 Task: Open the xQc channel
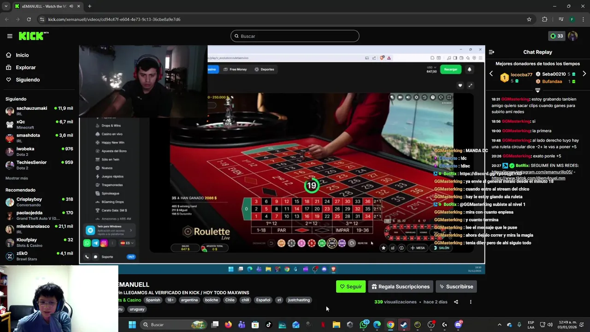[x=39, y=125]
